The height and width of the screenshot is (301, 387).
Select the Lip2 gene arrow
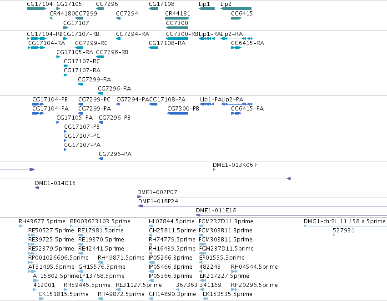pos(236,9)
